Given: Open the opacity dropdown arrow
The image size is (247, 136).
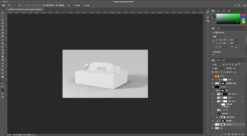Looking at the screenshot, I should tap(239, 68).
